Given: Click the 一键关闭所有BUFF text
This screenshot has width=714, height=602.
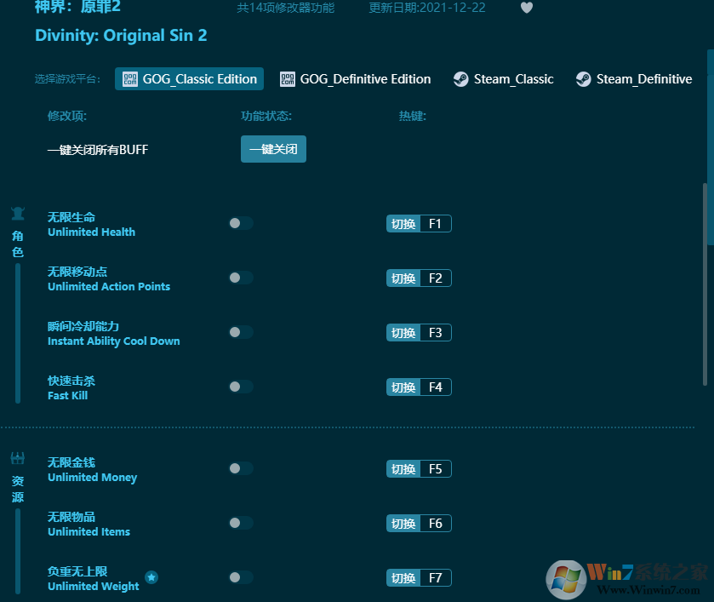Looking at the screenshot, I should [98, 150].
